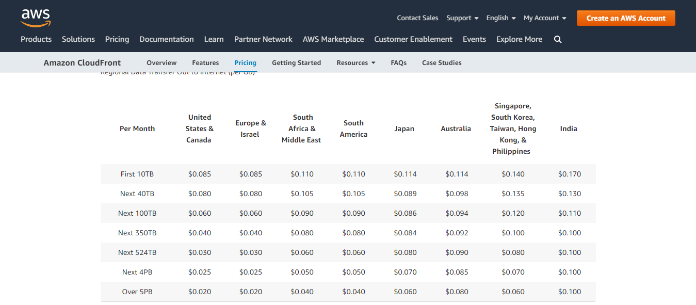Go to the CloudFront FAQs tab
The width and height of the screenshot is (696, 305).
click(x=398, y=63)
